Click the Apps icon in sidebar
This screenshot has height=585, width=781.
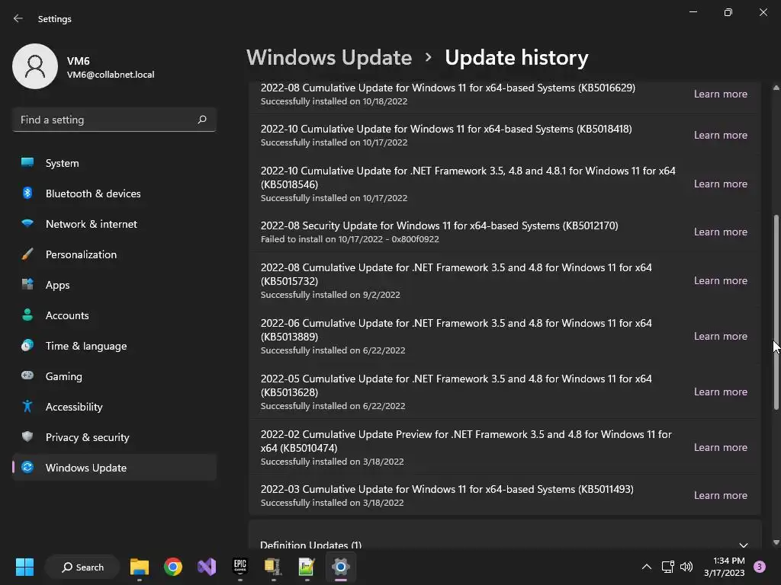[x=27, y=285]
